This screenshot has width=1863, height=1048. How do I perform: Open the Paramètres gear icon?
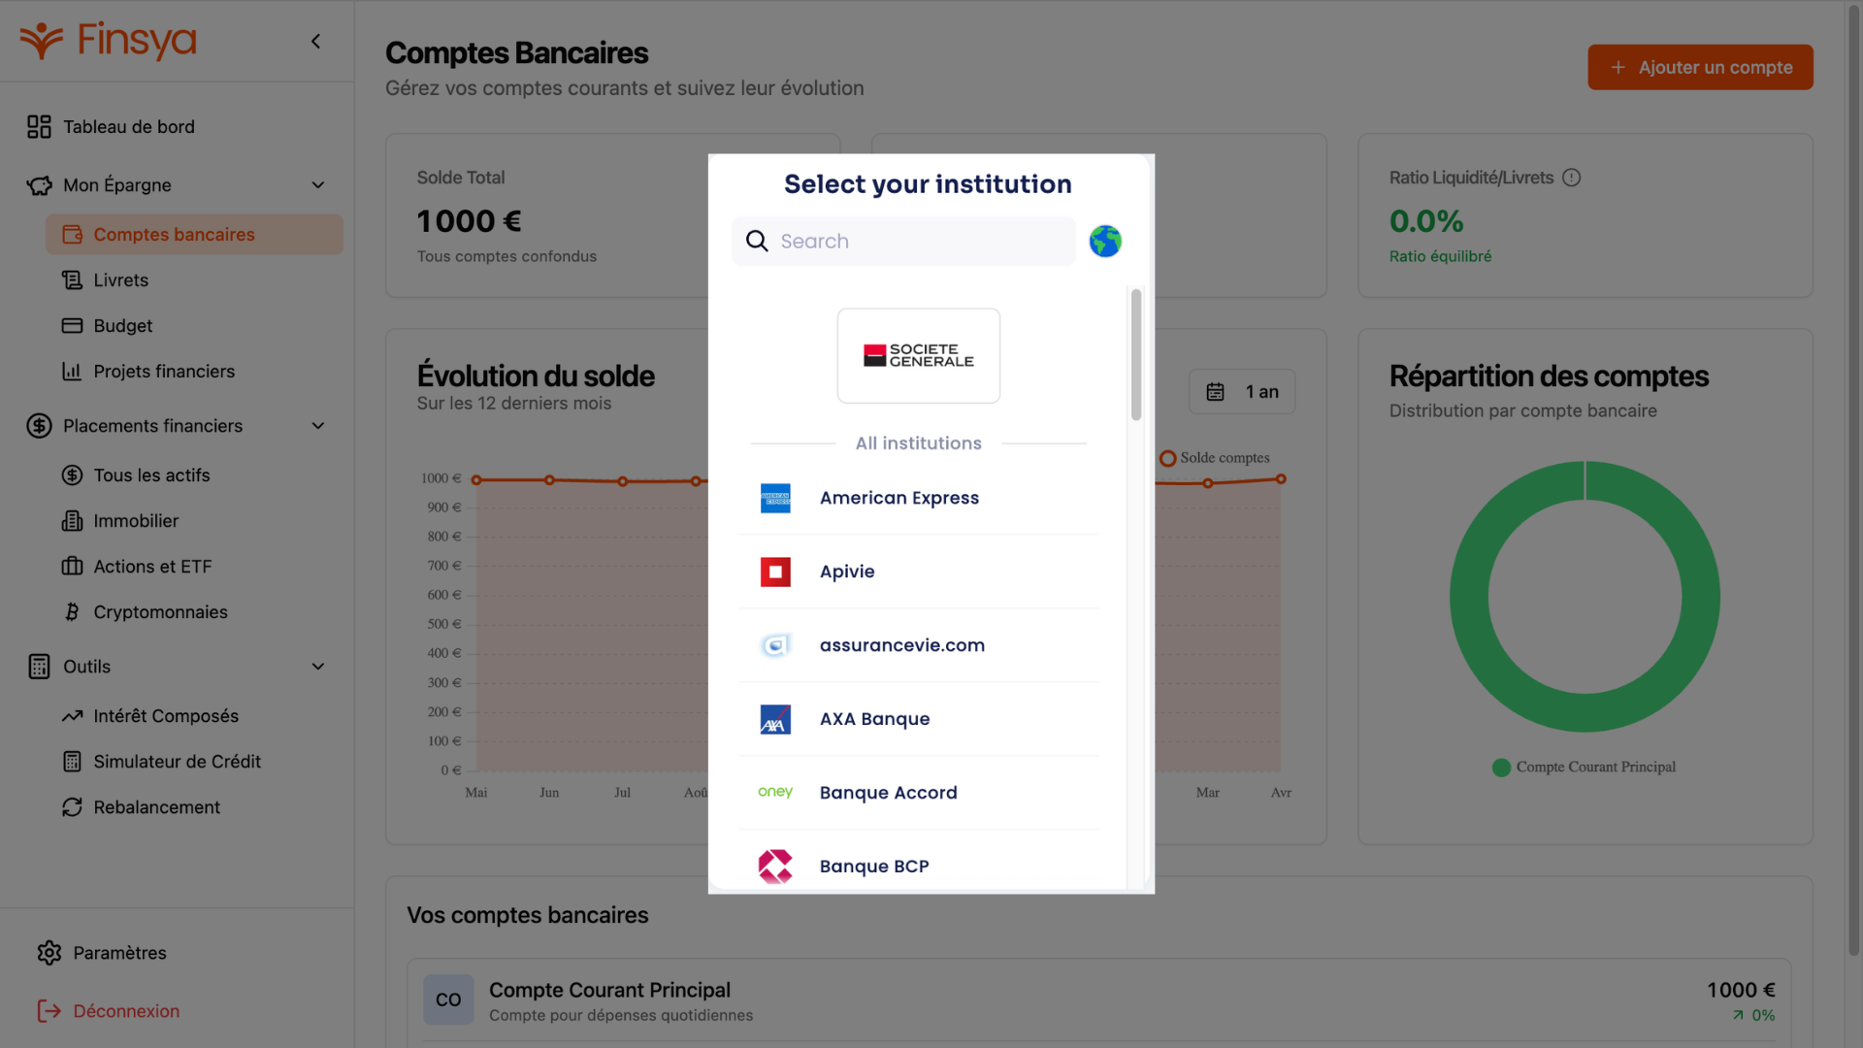pyautogui.click(x=49, y=953)
